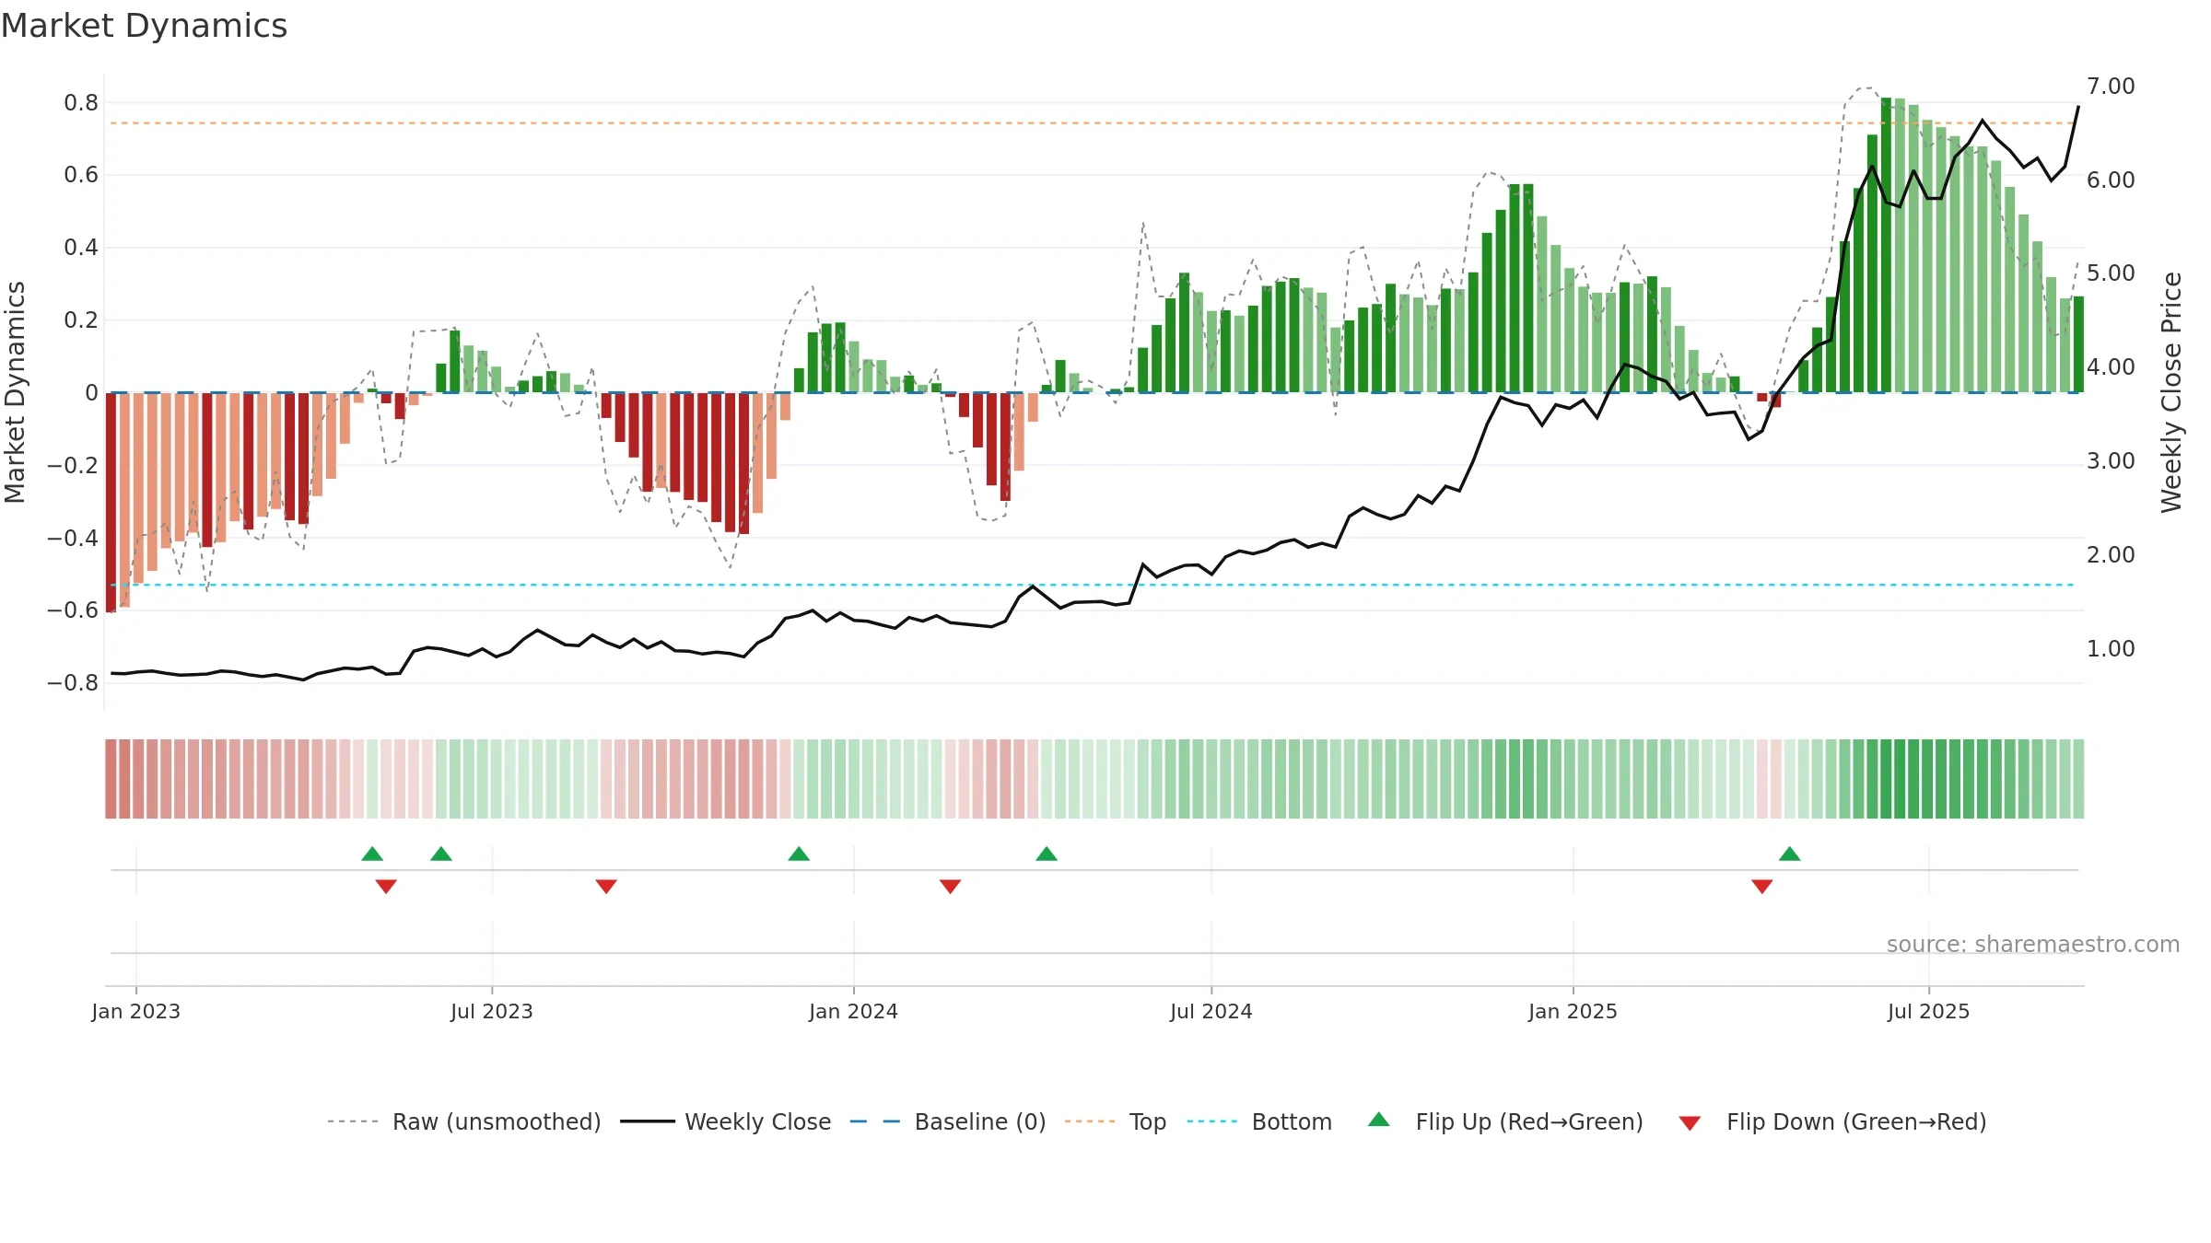Viewport: 2211px width, 1243px height.
Task: Click the 0 left axis tick label
Action: coord(91,392)
